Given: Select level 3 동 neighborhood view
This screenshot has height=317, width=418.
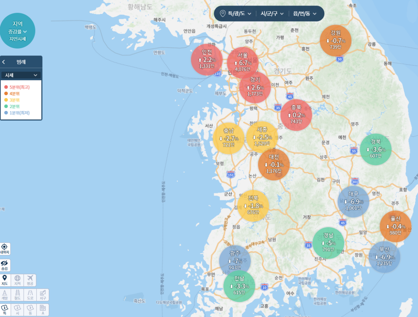Looking at the screenshot, I should [30, 310].
